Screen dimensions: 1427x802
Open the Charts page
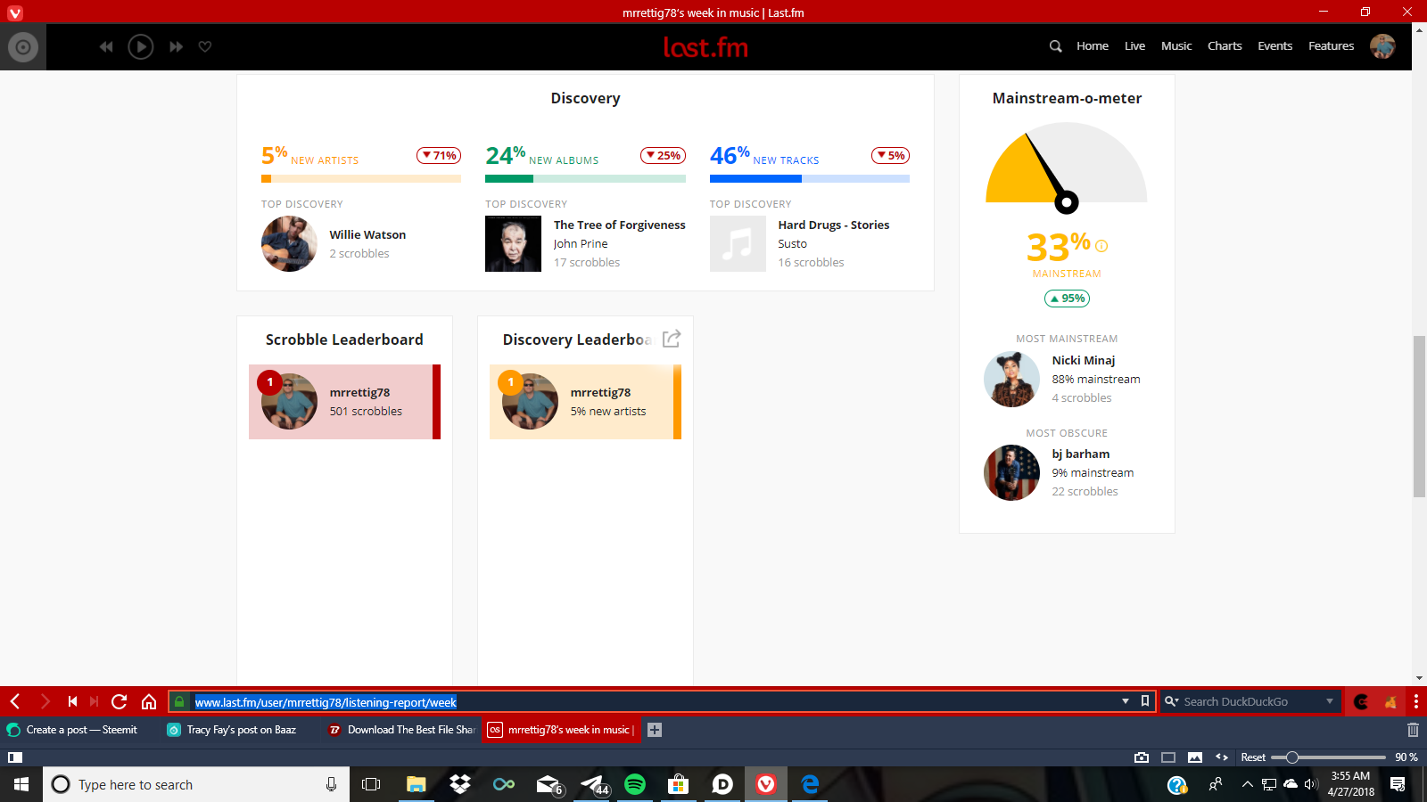pos(1225,46)
